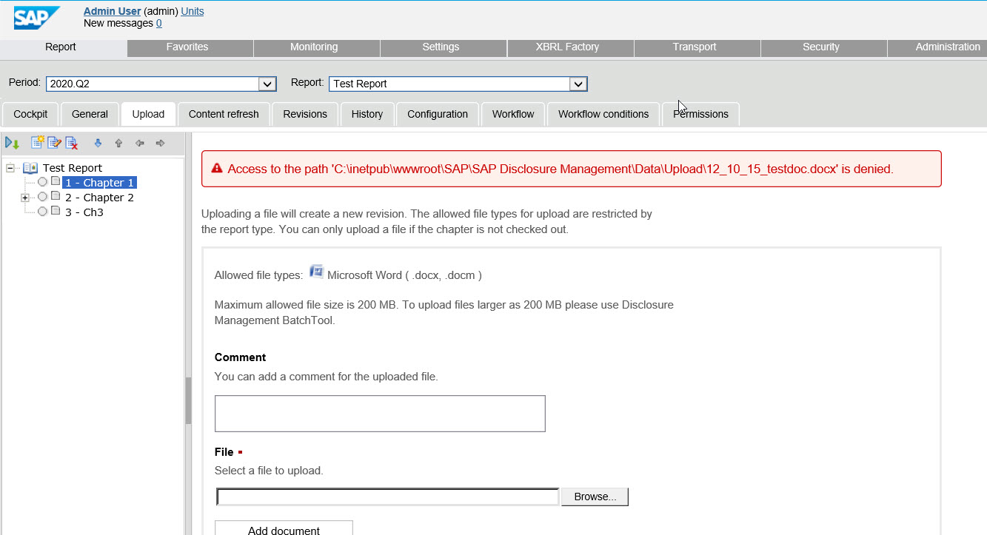The height and width of the screenshot is (535, 987).
Task: Select the Cockpit sub-tab
Action: tap(30, 114)
